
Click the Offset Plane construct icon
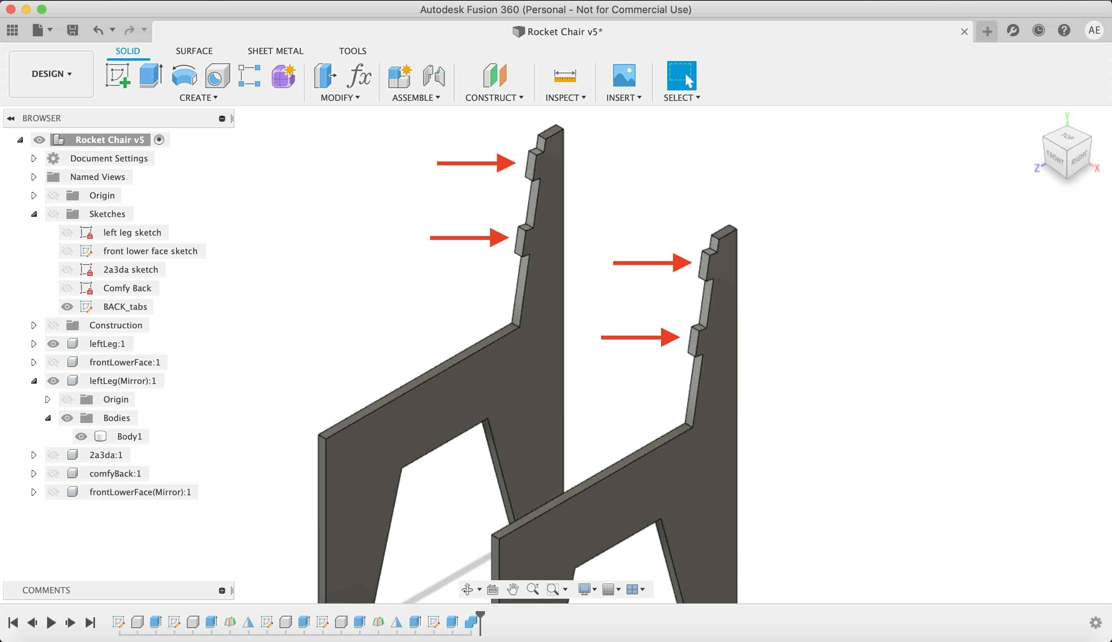495,76
